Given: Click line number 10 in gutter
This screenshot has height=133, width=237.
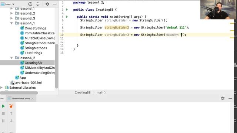Looking at the screenshot, I should pos(62,35).
